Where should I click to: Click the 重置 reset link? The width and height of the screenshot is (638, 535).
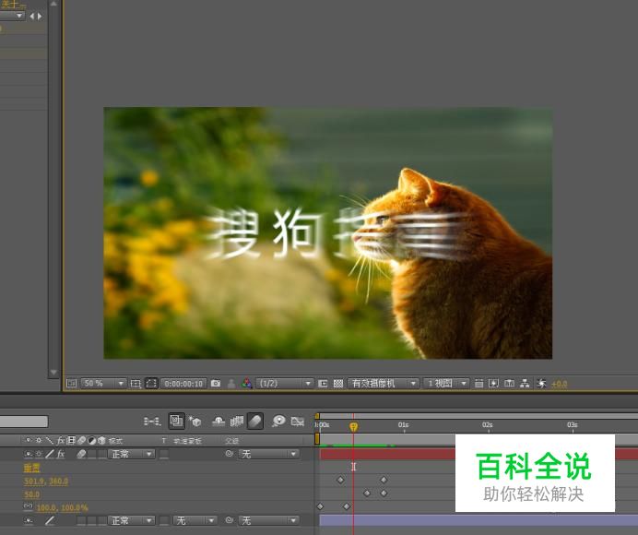(31, 468)
